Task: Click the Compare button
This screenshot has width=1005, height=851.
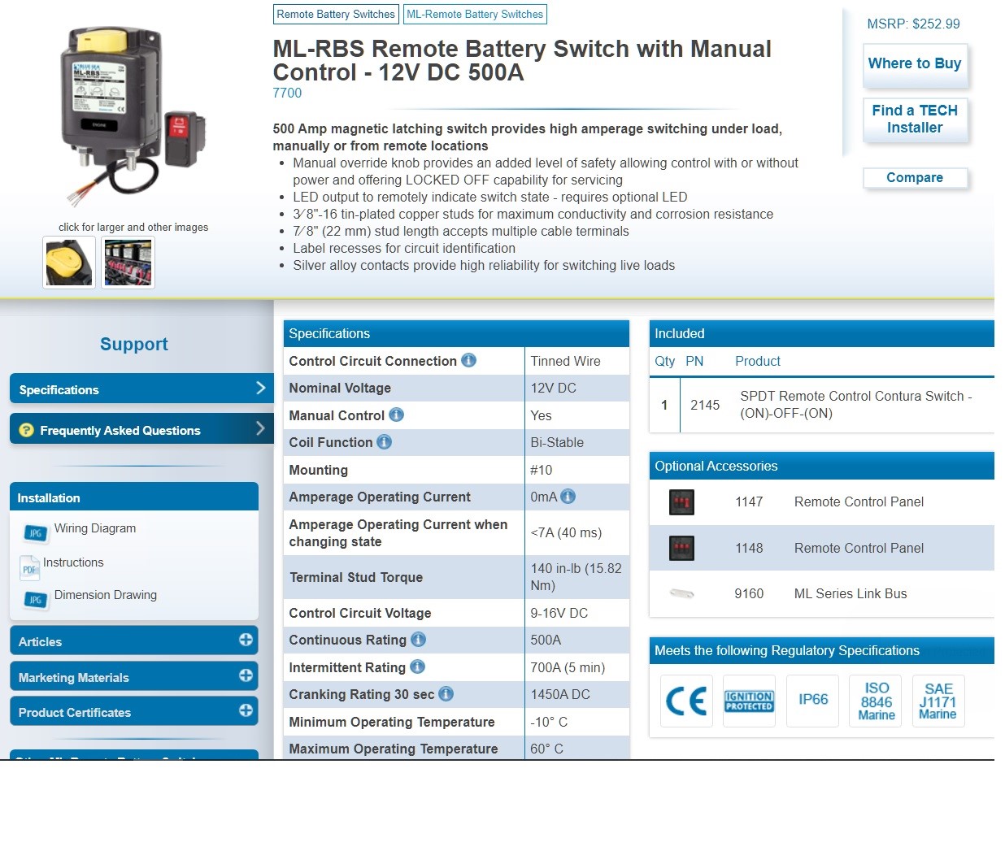Action: pyautogui.click(x=915, y=178)
